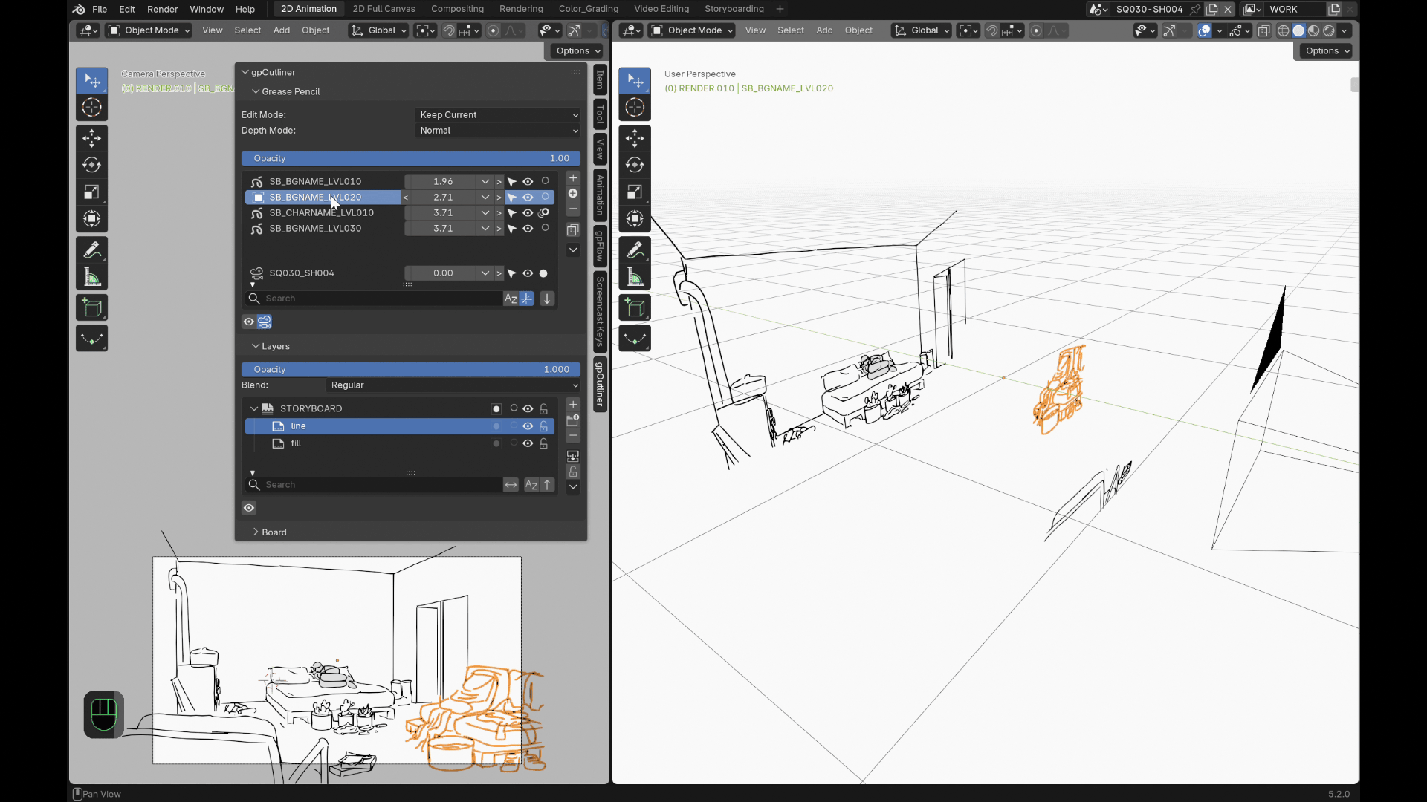Hide the line layer
Image resolution: width=1427 pixels, height=802 pixels.
[528, 426]
